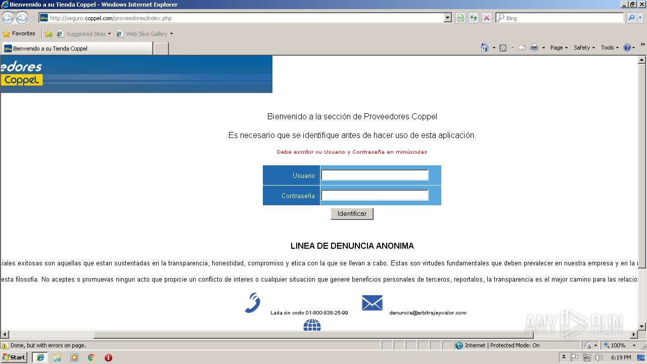Click the Stop loading red X icon
This screenshot has height=364, width=647.
point(487,18)
